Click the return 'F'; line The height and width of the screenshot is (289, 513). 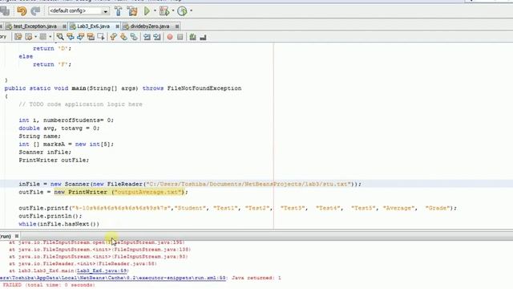click(52, 64)
